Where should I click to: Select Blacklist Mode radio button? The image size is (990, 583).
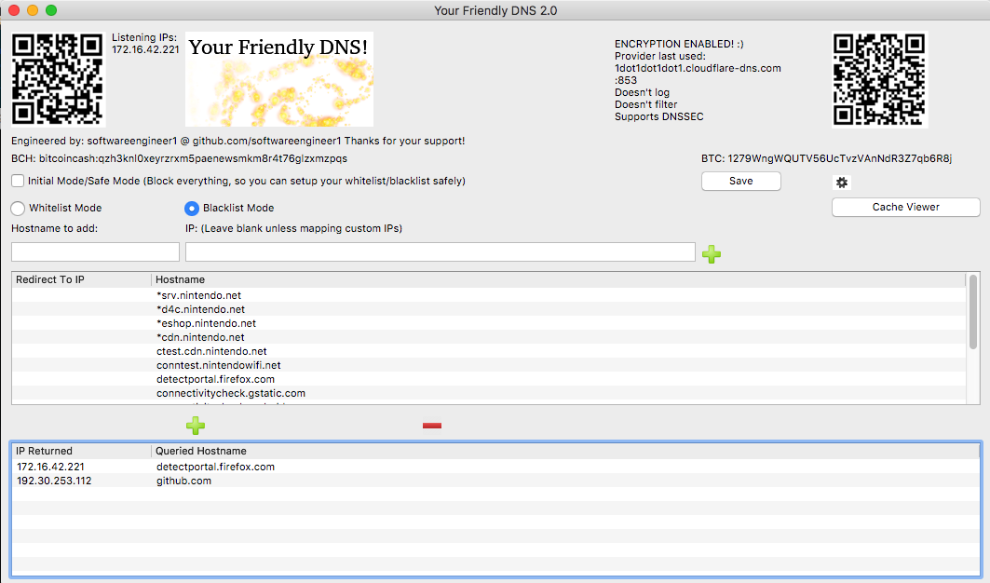(x=191, y=208)
